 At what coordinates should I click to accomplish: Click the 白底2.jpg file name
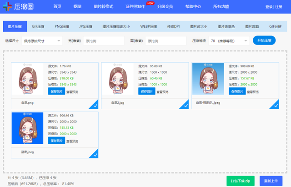tap(118, 103)
